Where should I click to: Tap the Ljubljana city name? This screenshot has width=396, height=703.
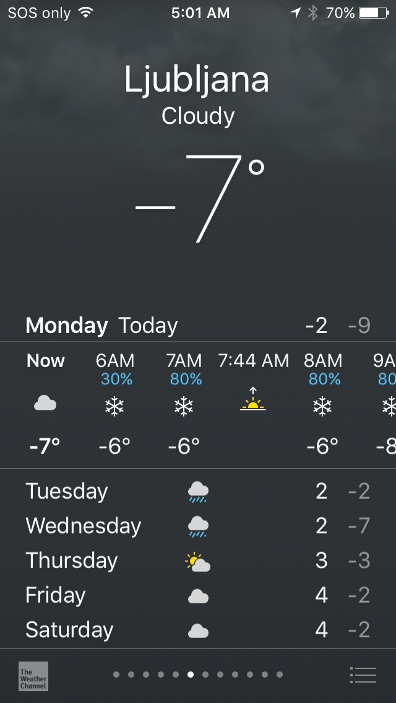coord(197,80)
